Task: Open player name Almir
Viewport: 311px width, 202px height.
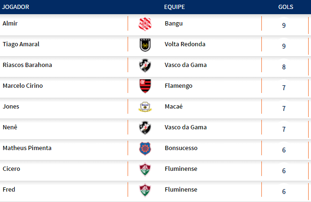Action: click(x=10, y=23)
